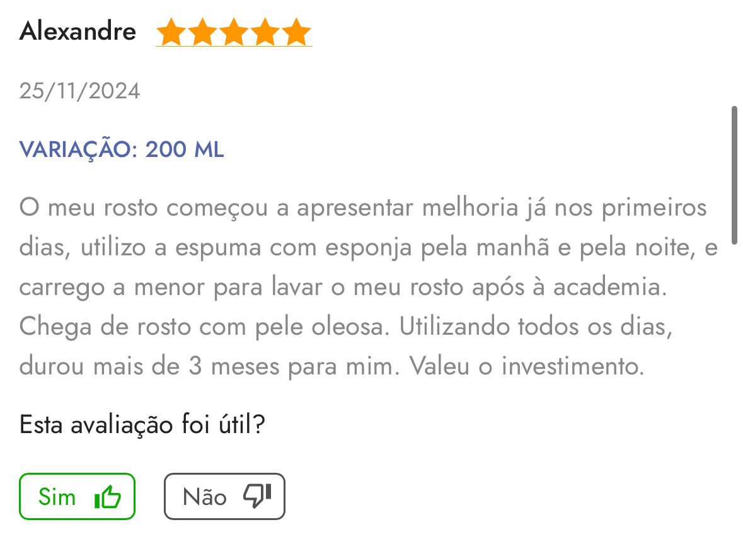This screenshot has height=556, width=743.
Task: Click the gray thumbs-down icon
Action: coord(257,496)
